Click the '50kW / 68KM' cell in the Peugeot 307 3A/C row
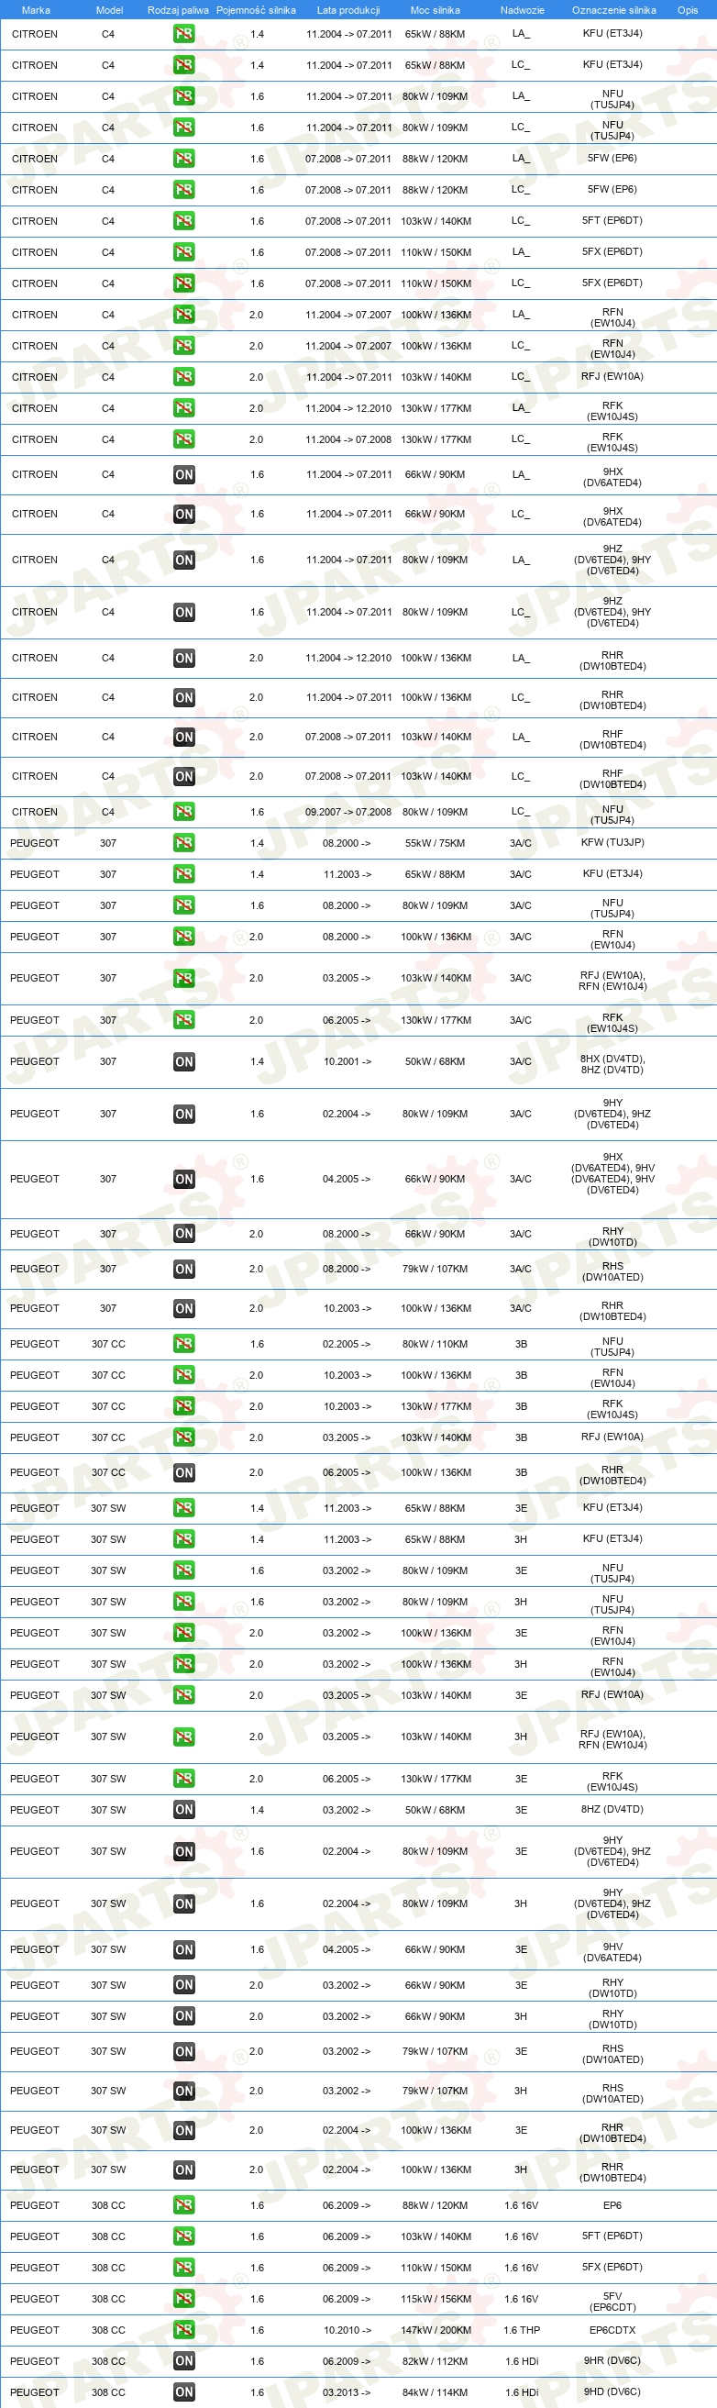The image size is (717, 2408). point(435,1062)
